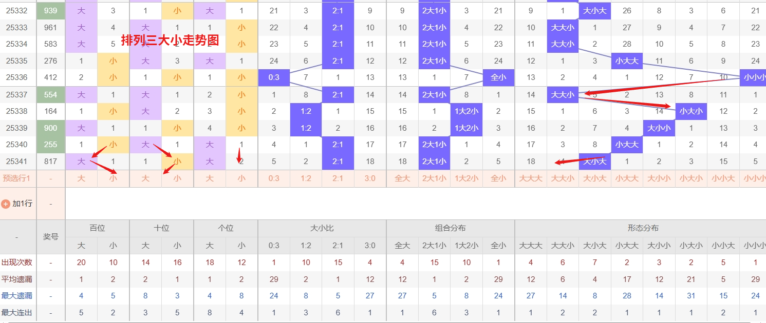Select the 最大遗漏 statistics row label
The image size is (766, 323).
(x=17, y=296)
